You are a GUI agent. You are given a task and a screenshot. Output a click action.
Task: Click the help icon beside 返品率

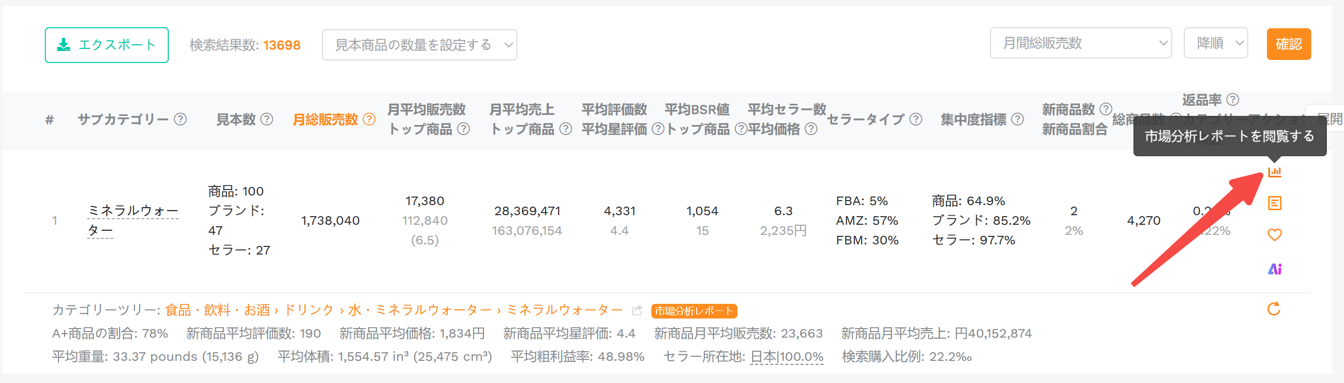[x=1232, y=99]
